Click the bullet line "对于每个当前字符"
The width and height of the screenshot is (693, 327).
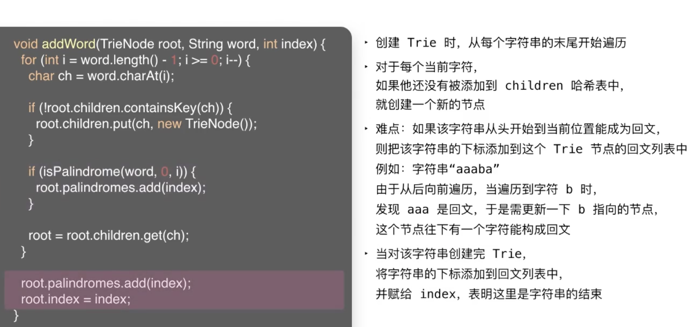(426, 67)
